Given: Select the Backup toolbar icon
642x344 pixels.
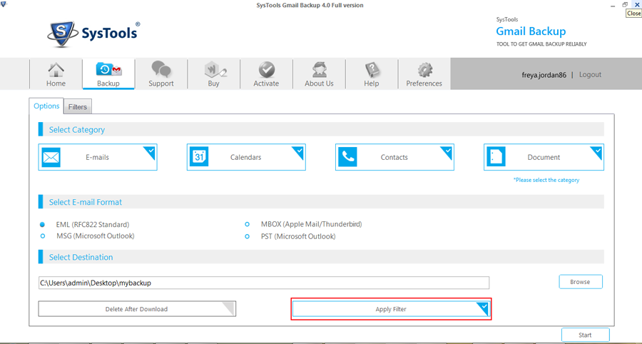Looking at the screenshot, I should pos(108,74).
